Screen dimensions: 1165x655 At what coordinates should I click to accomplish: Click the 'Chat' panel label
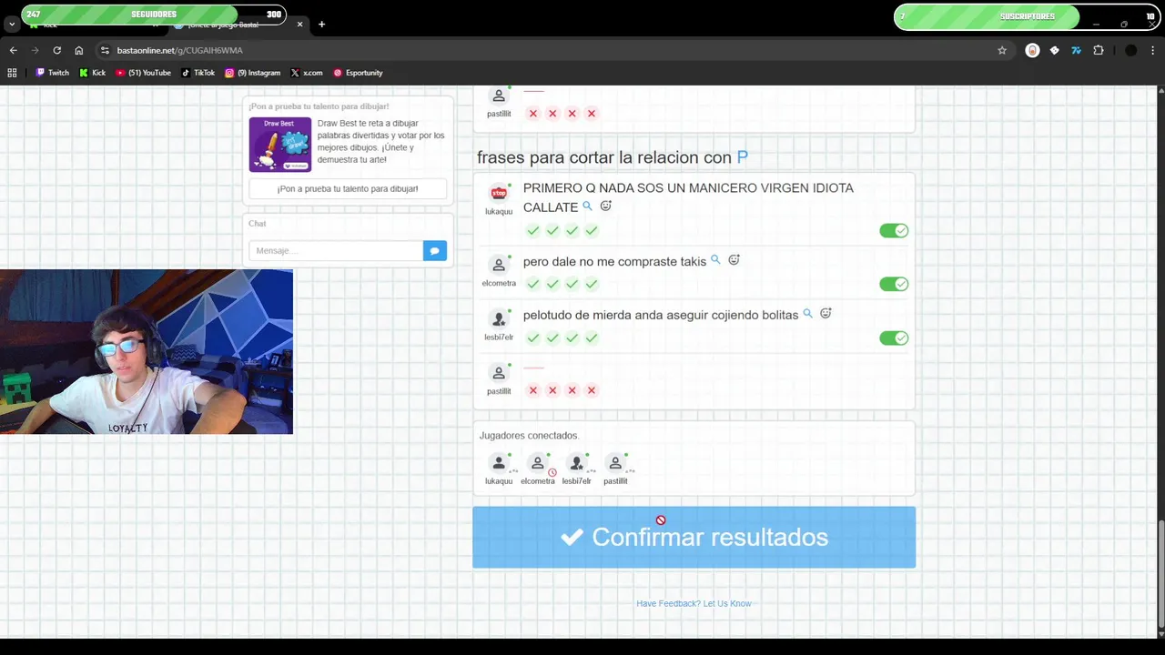click(258, 224)
